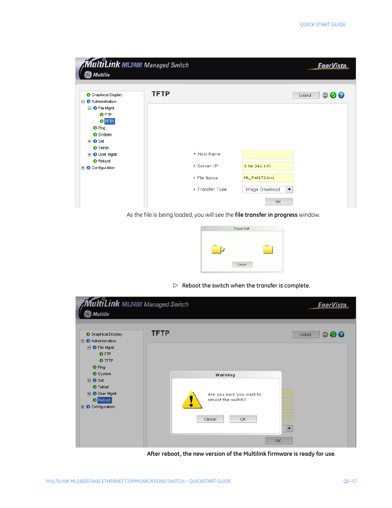Click the Server IP field showing 3.94.246.191
This screenshot has height=508, width=392.
click(267, 166)
